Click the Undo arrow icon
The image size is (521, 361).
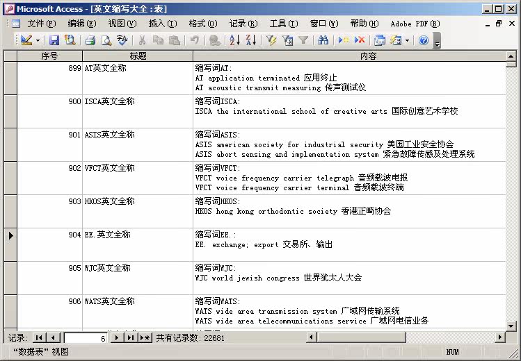[x=194, y=40]
